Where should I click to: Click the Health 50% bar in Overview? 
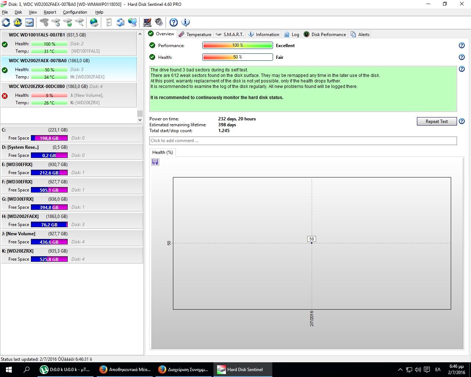pyautogui.click(x=238, y=57)
